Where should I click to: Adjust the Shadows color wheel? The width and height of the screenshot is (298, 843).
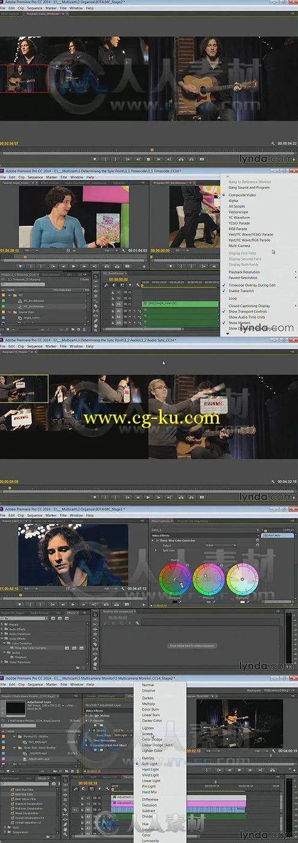click(x=175, y=579)
